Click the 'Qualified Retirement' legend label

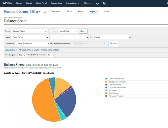pyautogui.click(x=117, y=88)
